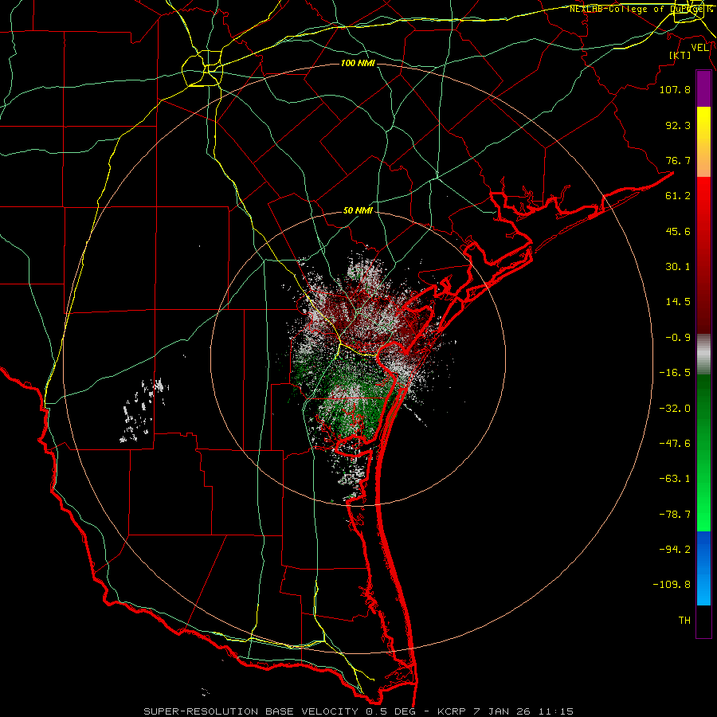717x717 pixels.
Task: Click the purple segment of the color bar
Action: [x=703, y=88]
